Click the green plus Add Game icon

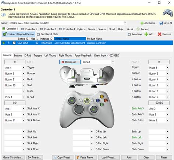142,23
